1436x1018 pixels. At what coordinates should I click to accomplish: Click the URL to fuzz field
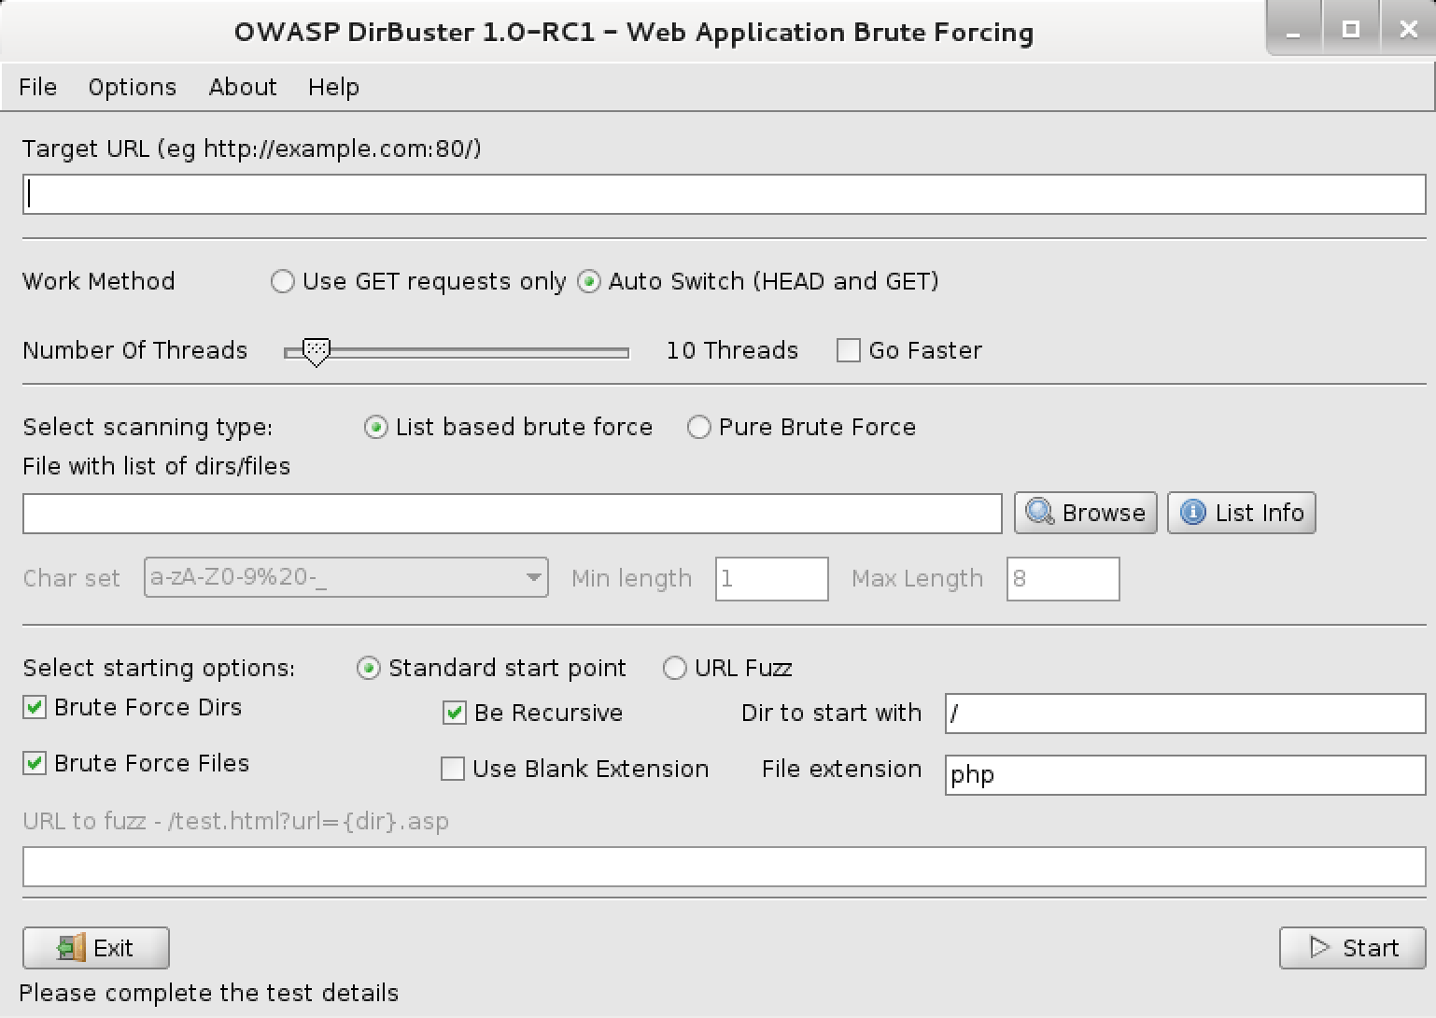click(x=724, y=867)
